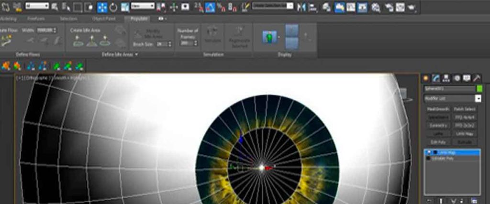Screen dimensions: 490x204
Task: Click the first Create Idle Area icon
Action: tap(78, 41)
